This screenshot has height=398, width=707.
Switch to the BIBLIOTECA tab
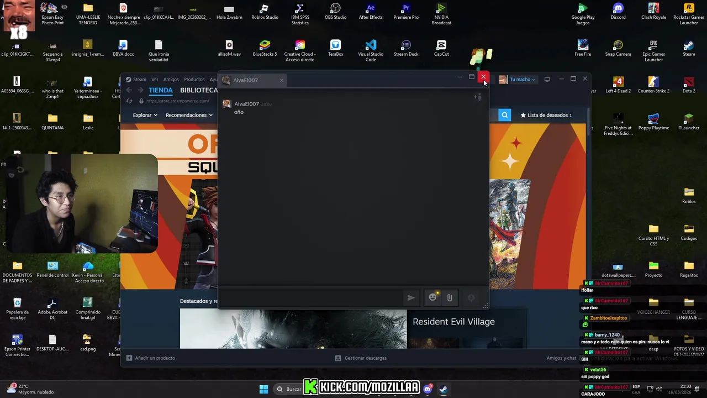tap(199, 90)
